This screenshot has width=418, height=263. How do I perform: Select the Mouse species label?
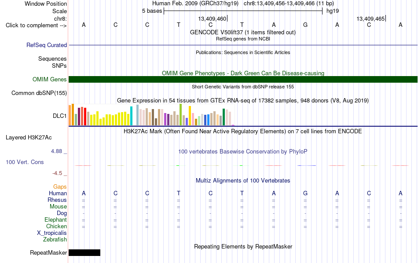click(x=58, y=207)
